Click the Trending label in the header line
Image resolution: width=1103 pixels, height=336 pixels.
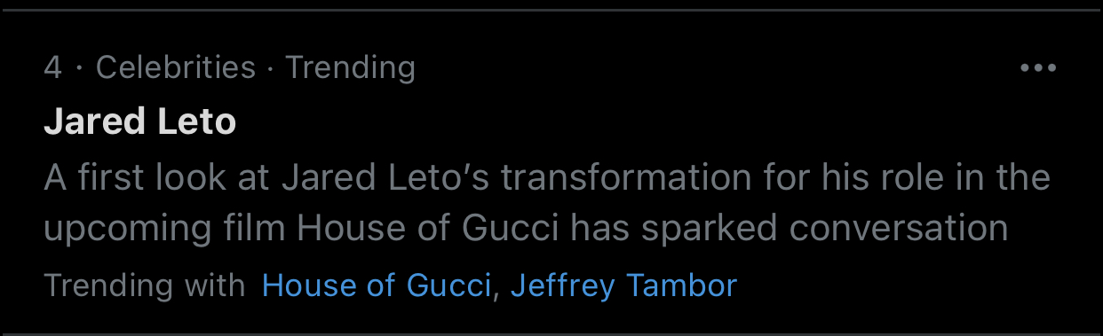click(350, 67)
